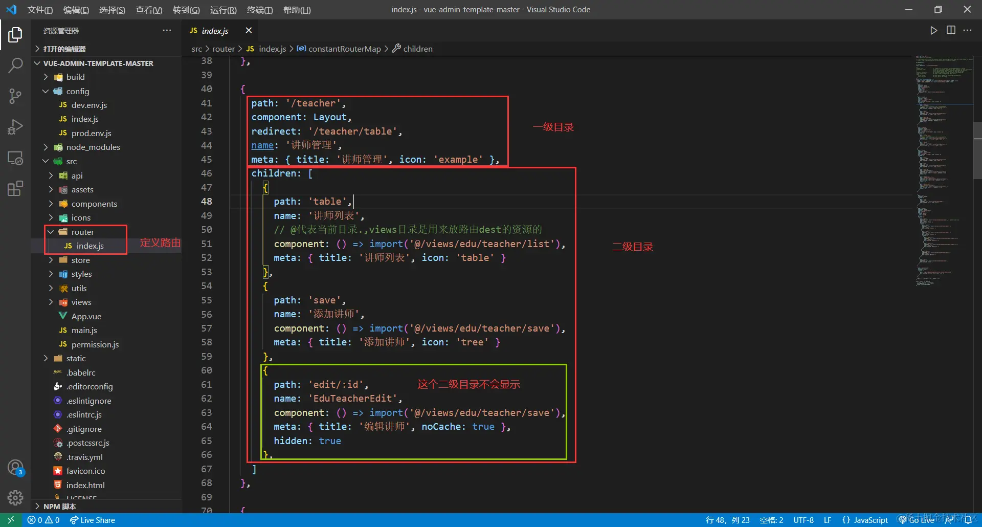982x527 pixels.
Task: Collapse the src folder
Action: pos(106,161)
